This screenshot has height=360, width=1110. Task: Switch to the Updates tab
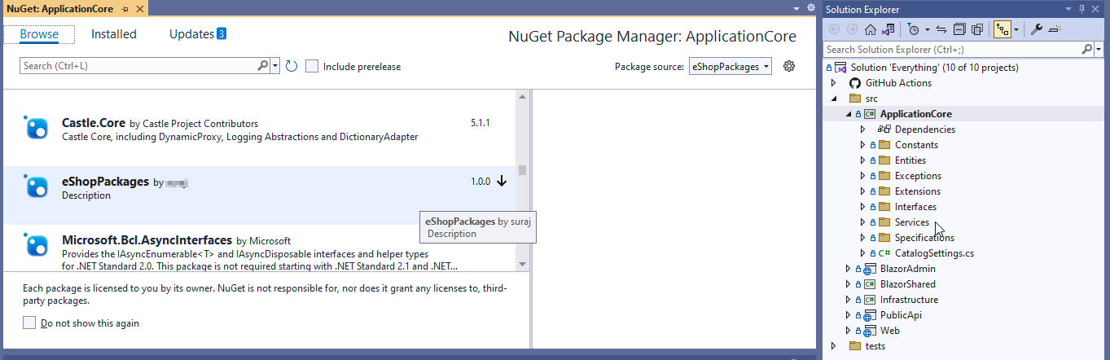click(x=197, y=34)
